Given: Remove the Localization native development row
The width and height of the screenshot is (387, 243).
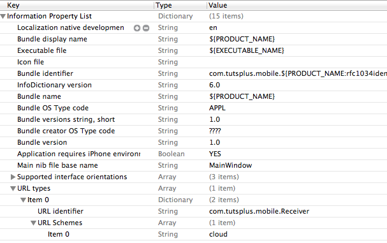Looking at the screenshot, I should coord(146,28).
